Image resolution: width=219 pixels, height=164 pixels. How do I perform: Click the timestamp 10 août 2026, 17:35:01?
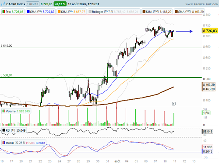point(83,4)
